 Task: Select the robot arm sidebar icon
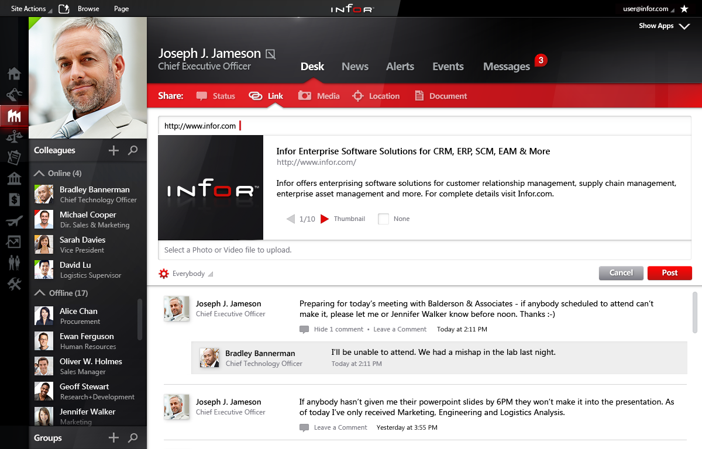(x=14, y=94)
